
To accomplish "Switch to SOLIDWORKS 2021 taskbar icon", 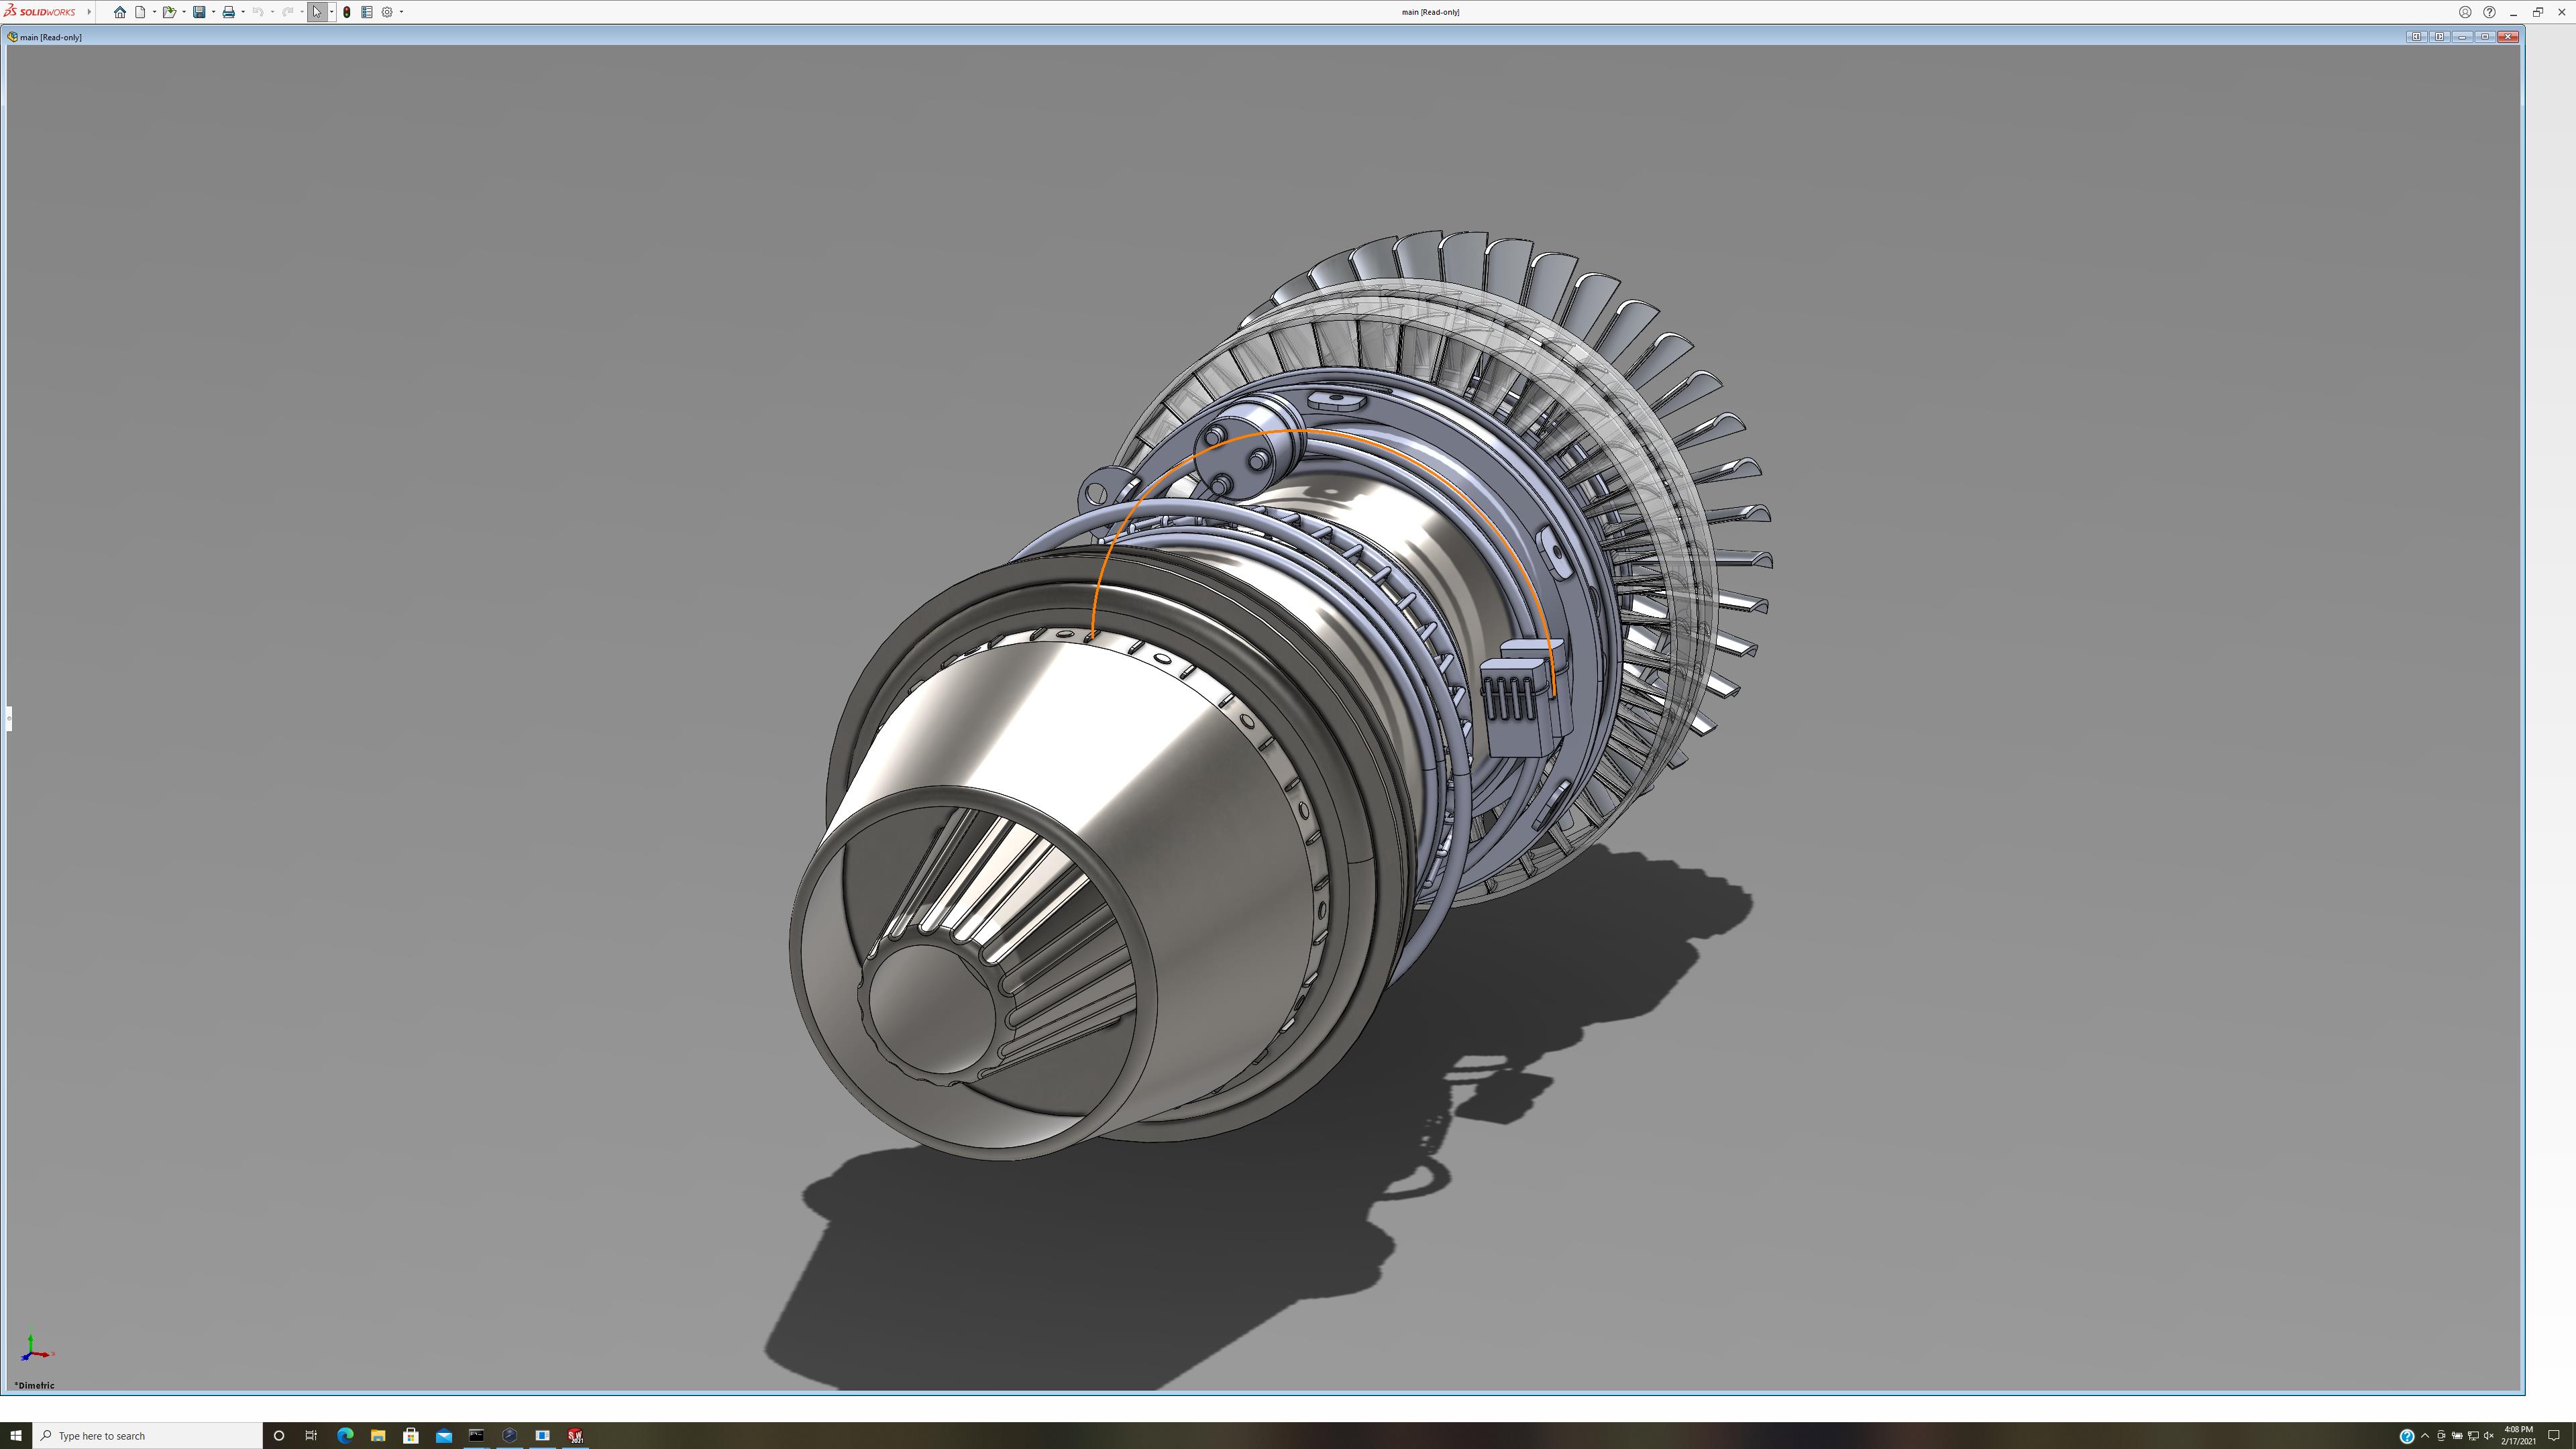I will (x=576, y=1436).
